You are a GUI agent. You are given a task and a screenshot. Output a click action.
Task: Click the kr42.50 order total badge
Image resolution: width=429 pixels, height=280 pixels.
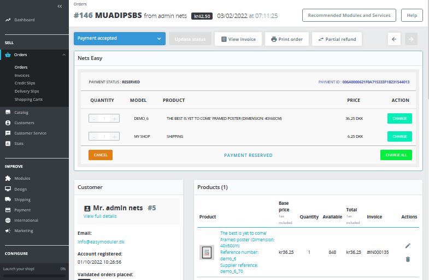coord(202,16)
